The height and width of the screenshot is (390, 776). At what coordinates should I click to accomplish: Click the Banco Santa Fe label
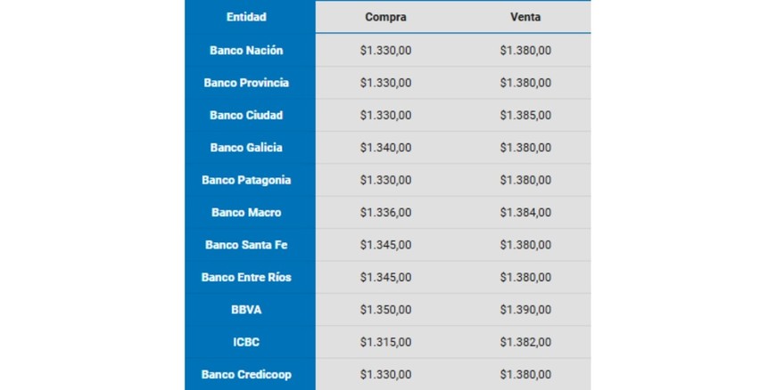pyautogui.click(x=246, y=245)
